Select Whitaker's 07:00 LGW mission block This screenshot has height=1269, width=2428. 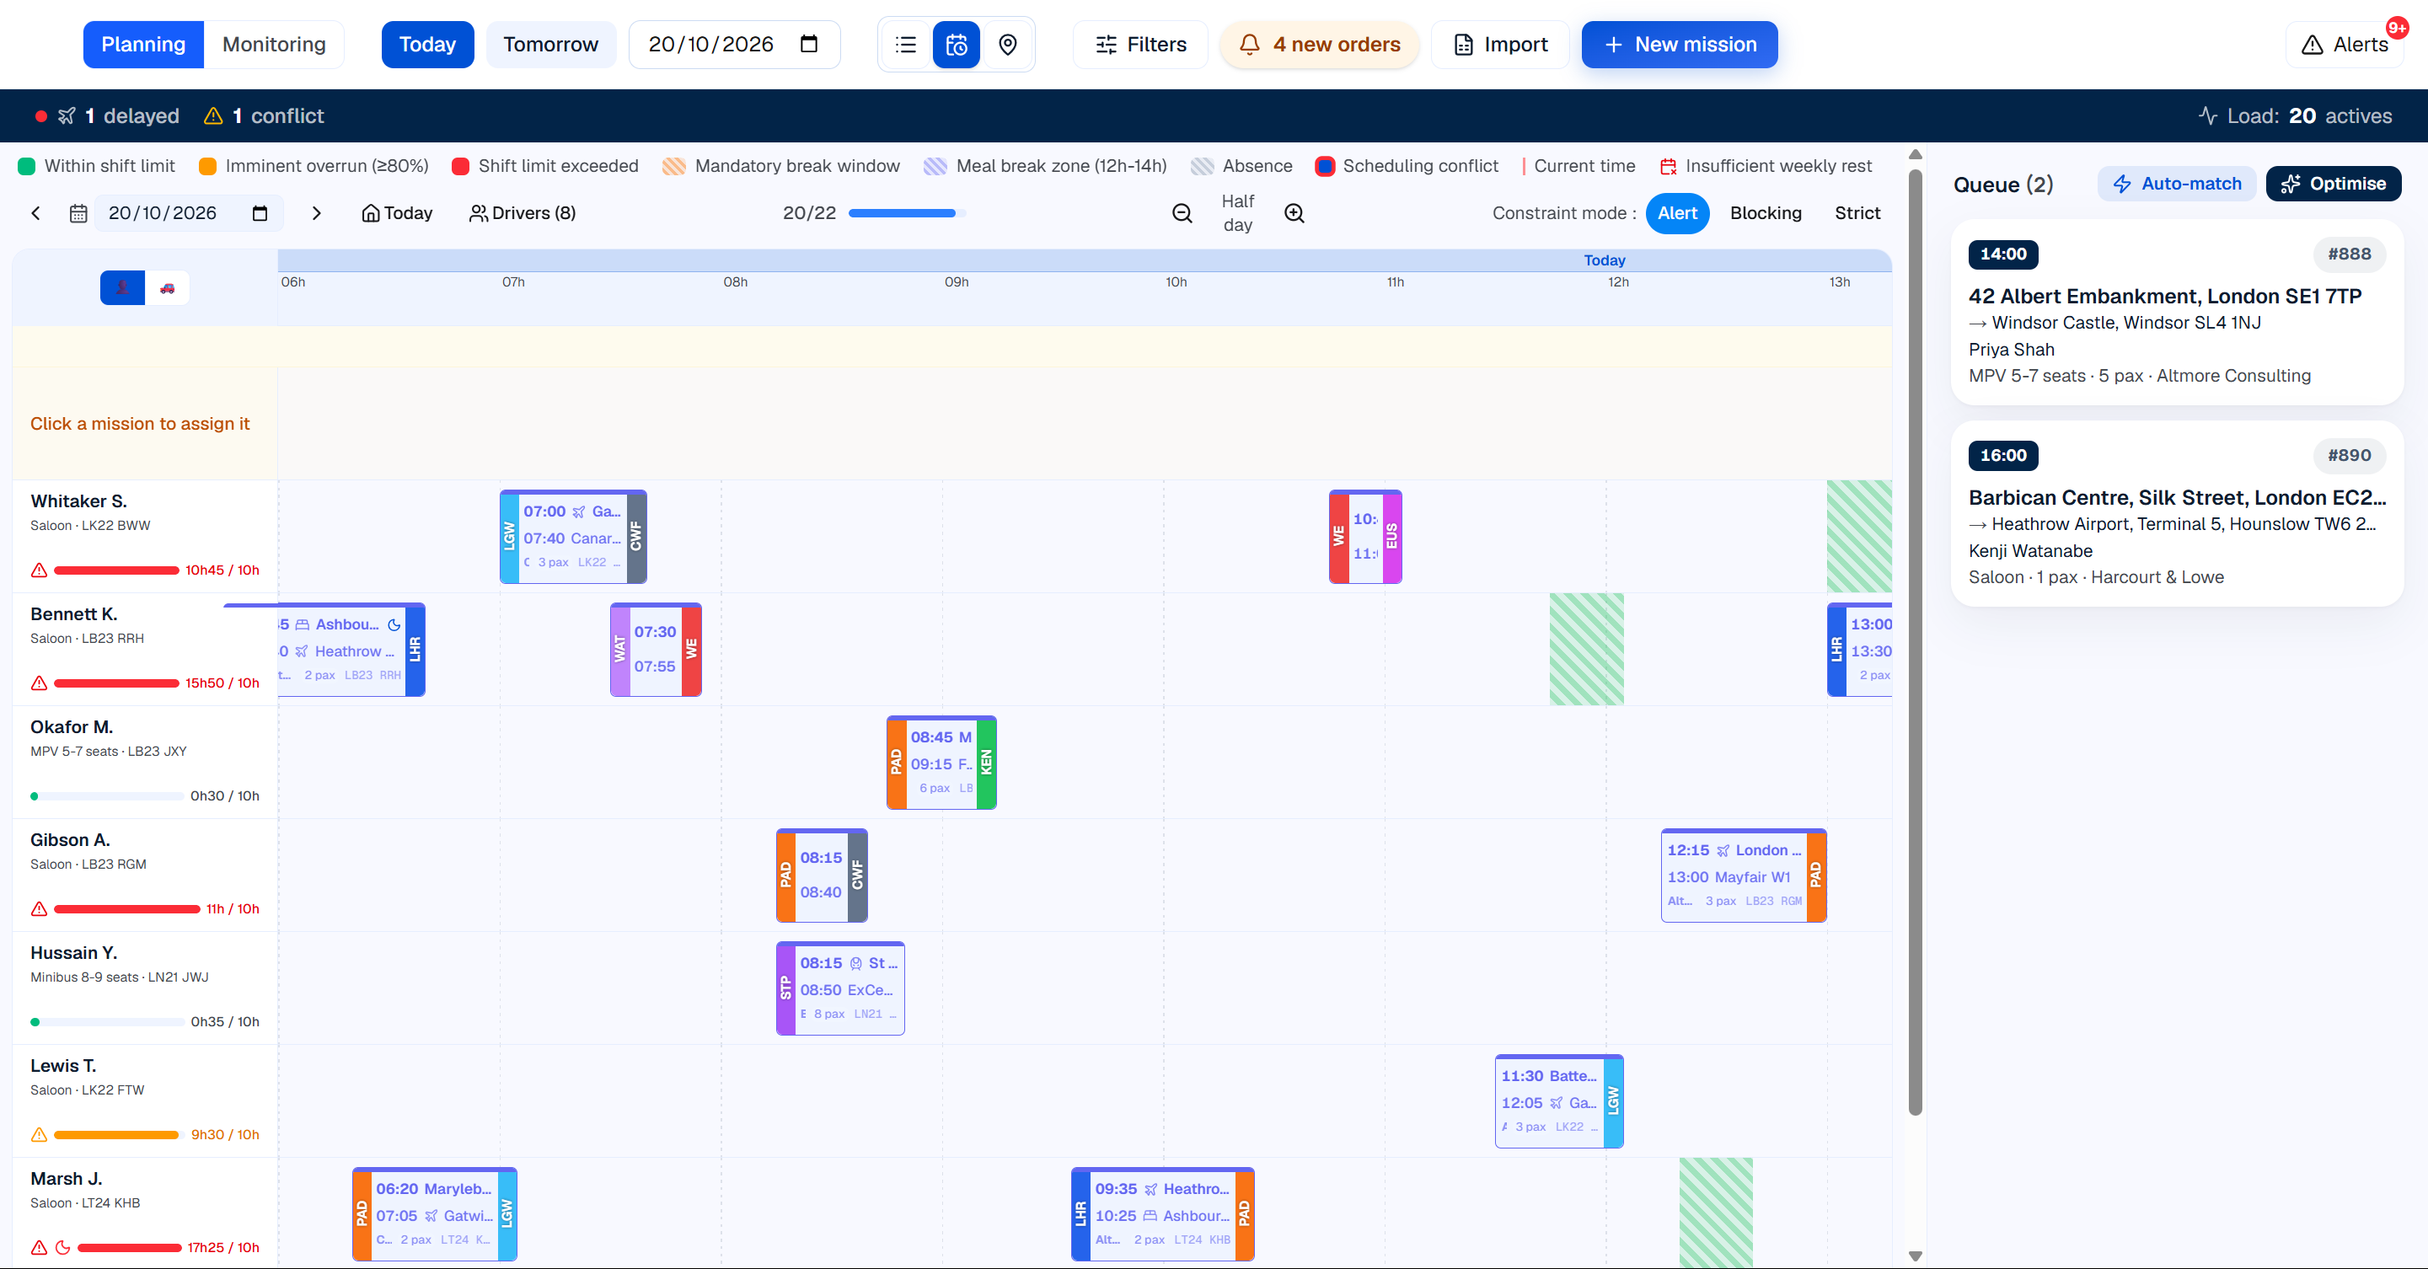click(x=573, y=537)
